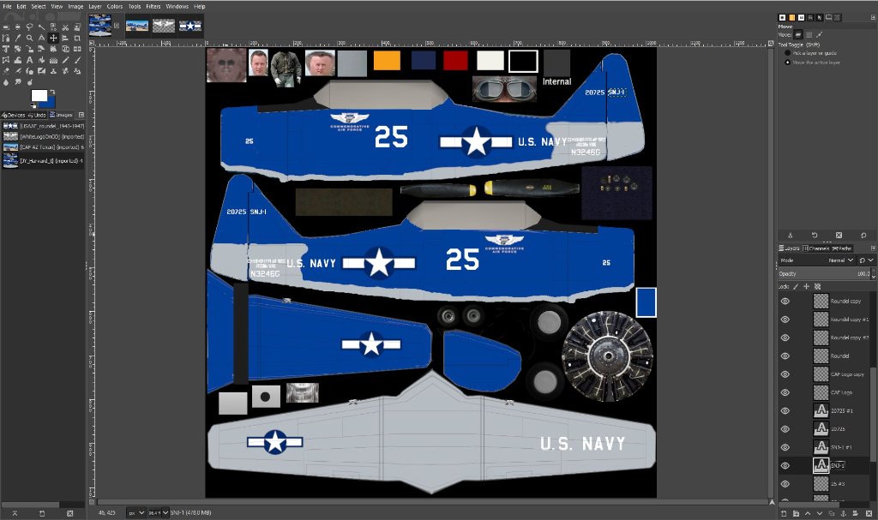Select the Rectangle Select tool
The height and width of the screenshot is (520, 878).
coord(6,27)
